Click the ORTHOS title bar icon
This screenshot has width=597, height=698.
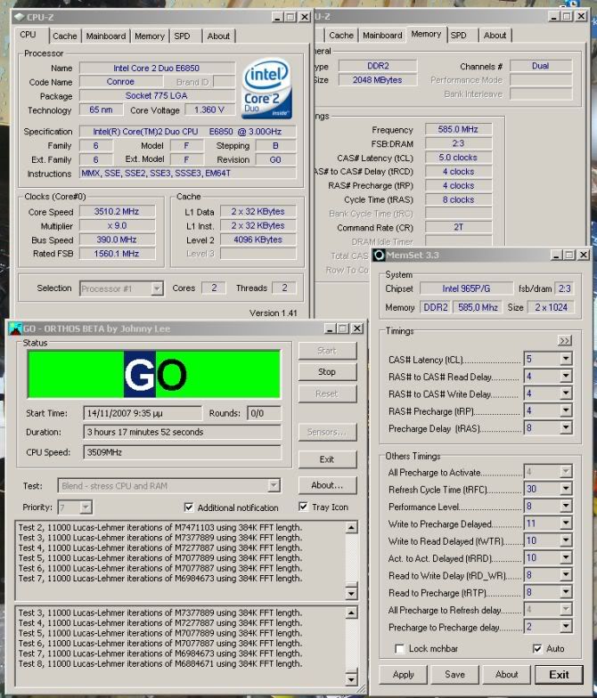(x=16, y=329)
